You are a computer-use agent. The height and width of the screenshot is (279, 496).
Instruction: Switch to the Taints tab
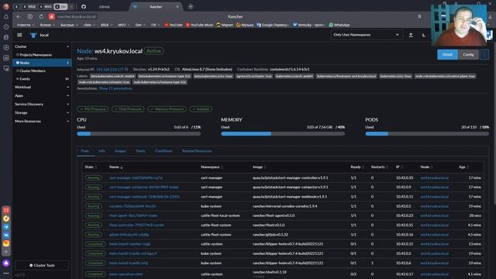click(x=140, y=151)
